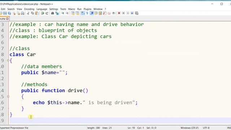Collapse the class Car fold marker
Image resolution: width=231 pixels, height=130 pixels.
pos(8,60)
